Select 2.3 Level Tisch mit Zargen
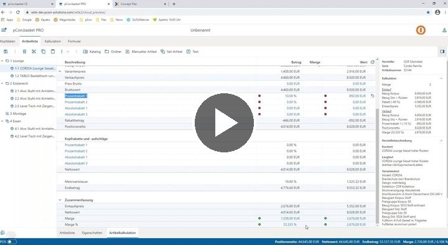Image resolution: width=448 pixels, height=245 pixels. click(x=32, y=106)
